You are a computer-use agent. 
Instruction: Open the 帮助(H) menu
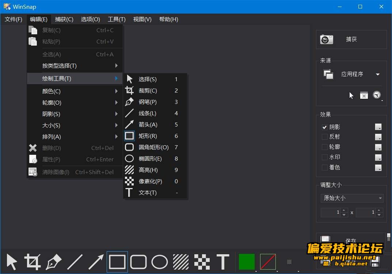click(x=169, y=19)
